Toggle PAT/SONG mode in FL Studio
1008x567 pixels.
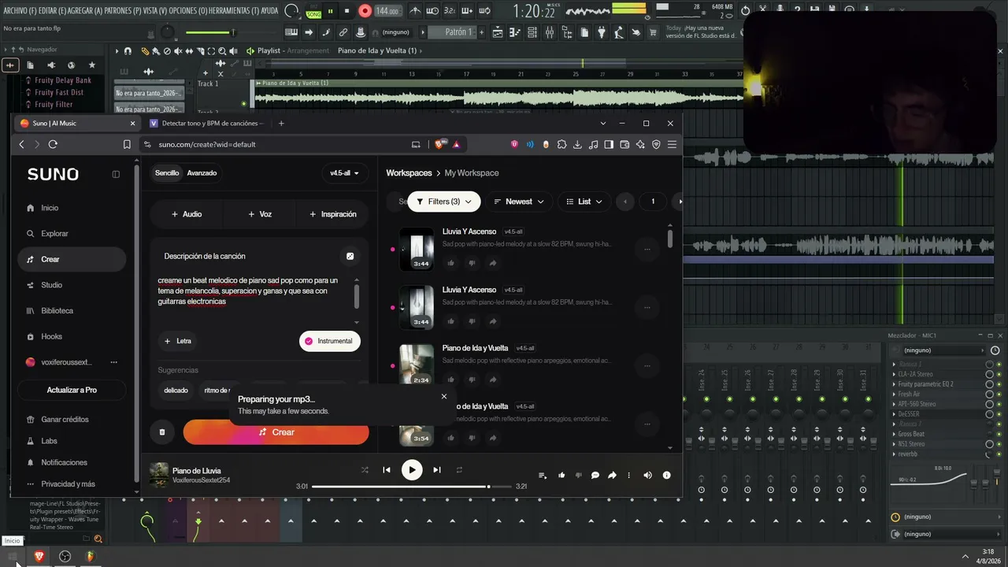tap(313, 11)
